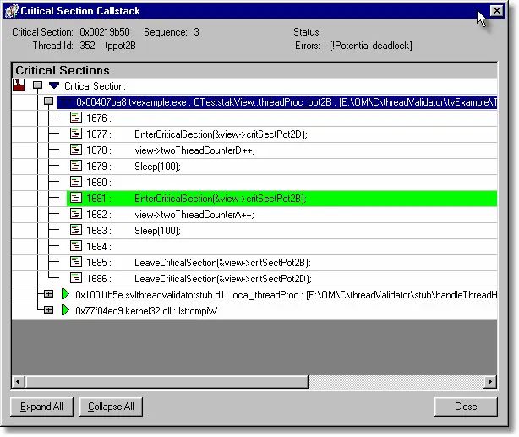Expand the 0x1001fb5e svlthreadvalidatorstub.dll node
Screen dimensions: 519x437
click(49, 294)
